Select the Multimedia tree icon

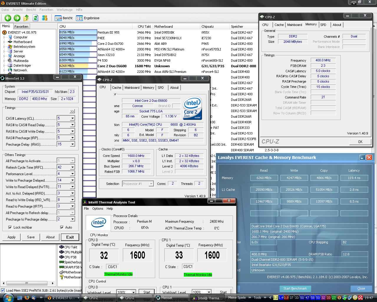(x=10, y=61)
